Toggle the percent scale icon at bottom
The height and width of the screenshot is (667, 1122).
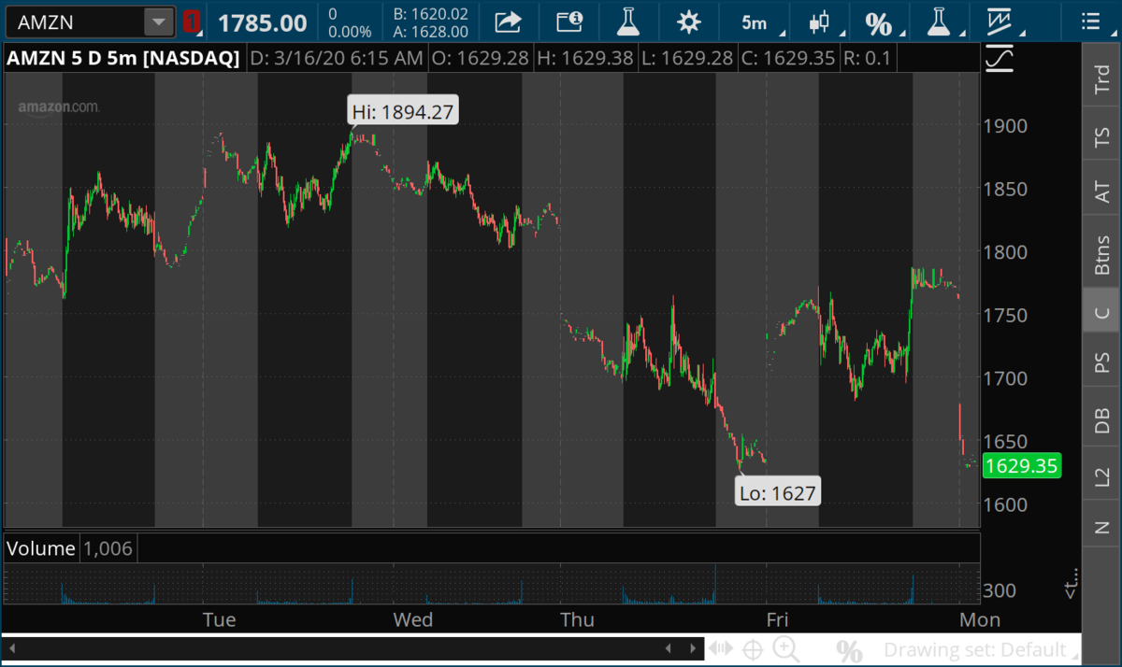tap(849, 648)
